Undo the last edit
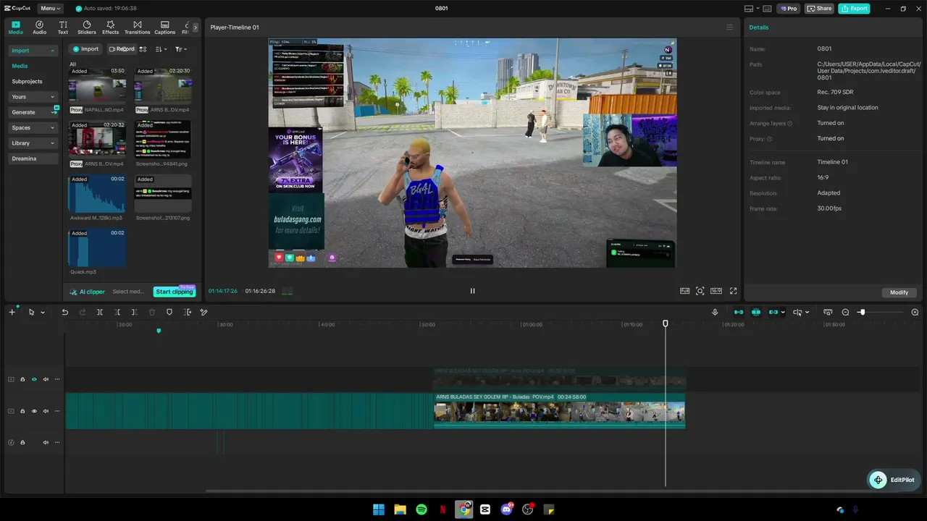The width and height of the screenshot is (927, 521). click(x=64, y=312)
